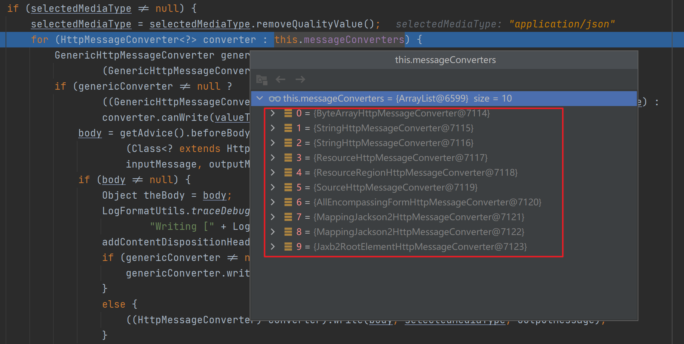Image resolution: width=684 pixels, height=344 pixels.
Task: Collapse the this.messageConverters ArrayList node
Action: pyautogui.click(x=260, y=98)
